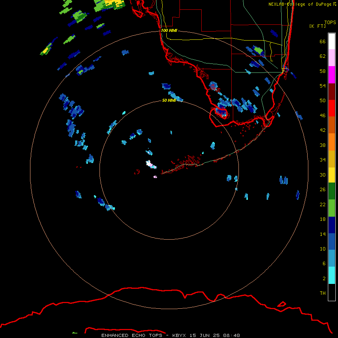Click the '54' legend value
Viewport: 338px width, 338px height.
coord(323,86)
